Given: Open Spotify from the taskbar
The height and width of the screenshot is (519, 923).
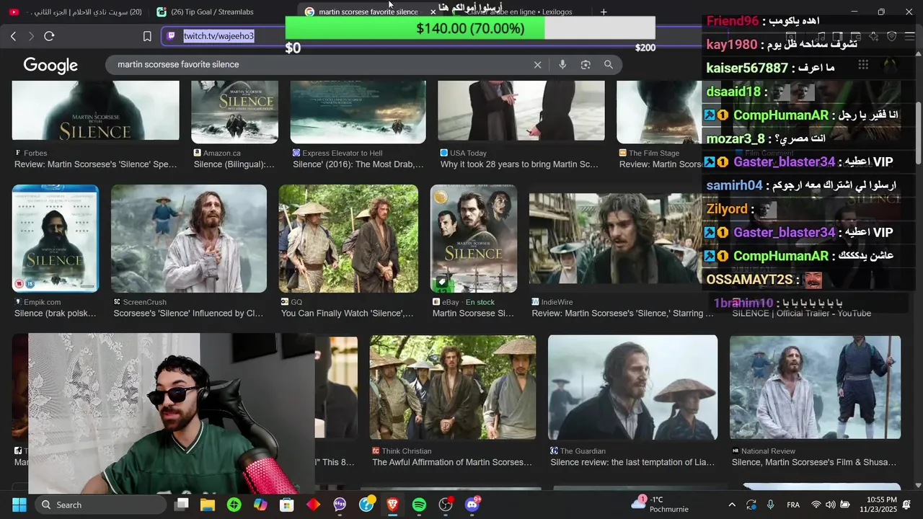Looking at the screenshot, I should (x=419, y=505).
